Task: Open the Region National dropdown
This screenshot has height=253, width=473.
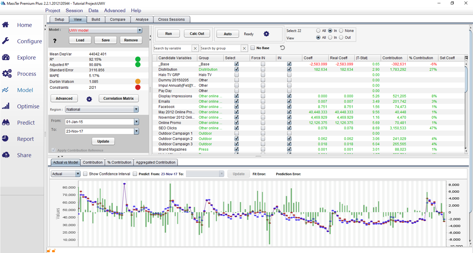Action: (136, 109)
